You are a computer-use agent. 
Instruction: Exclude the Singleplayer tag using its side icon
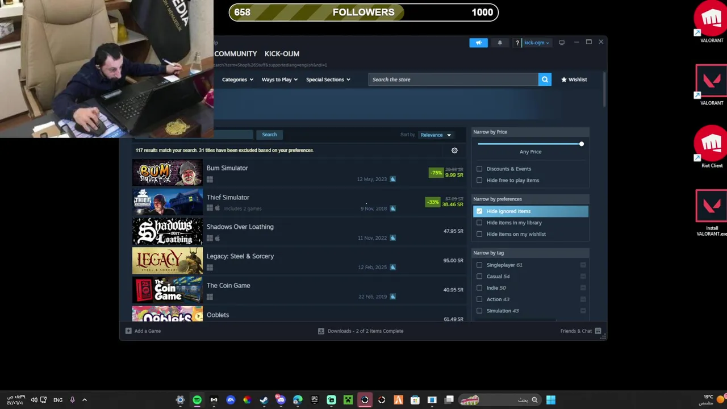[x=583, y=265]
